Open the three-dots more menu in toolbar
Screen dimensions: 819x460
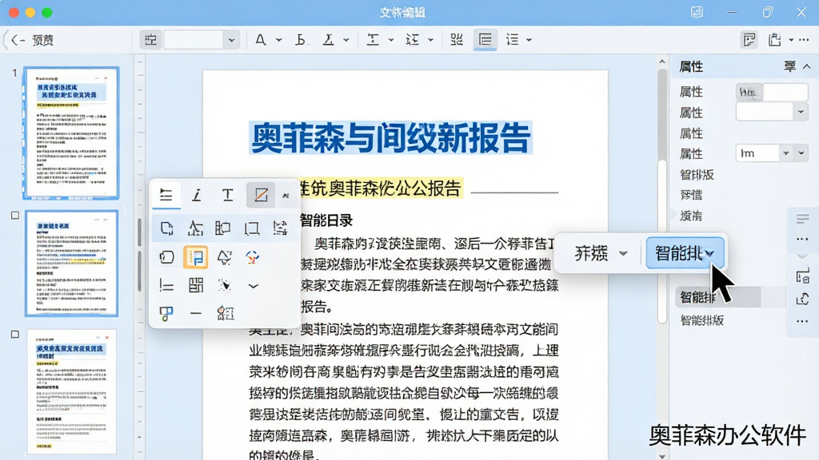coord(805,40)
